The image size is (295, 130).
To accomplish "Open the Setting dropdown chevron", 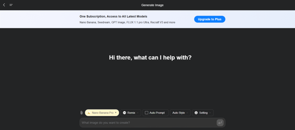I will [210, 113].
